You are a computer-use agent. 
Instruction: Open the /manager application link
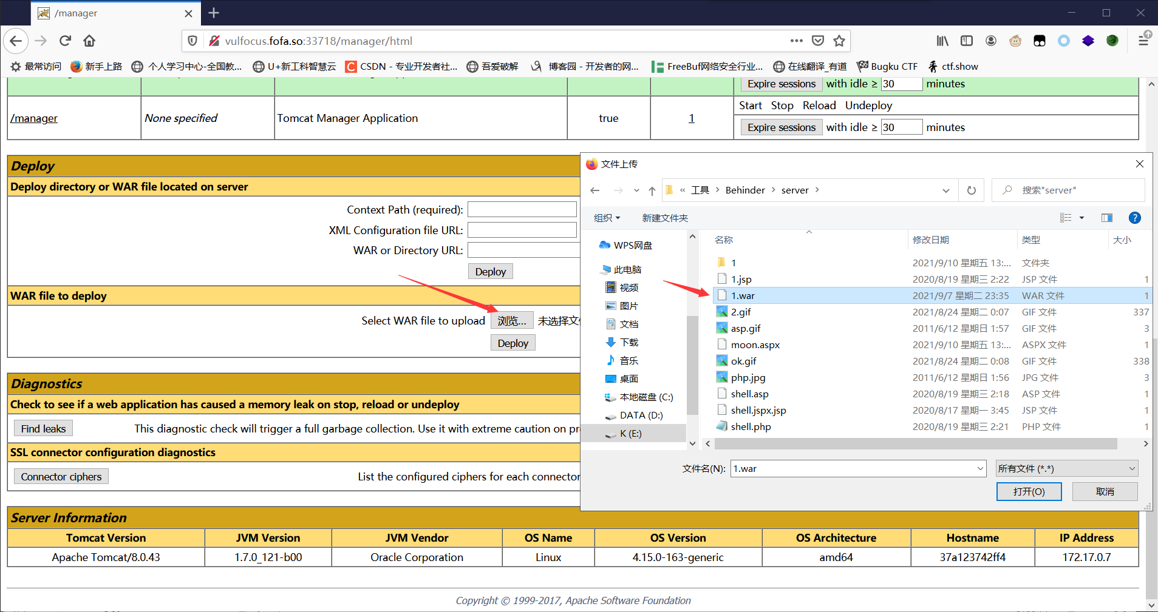pos(34,118)
